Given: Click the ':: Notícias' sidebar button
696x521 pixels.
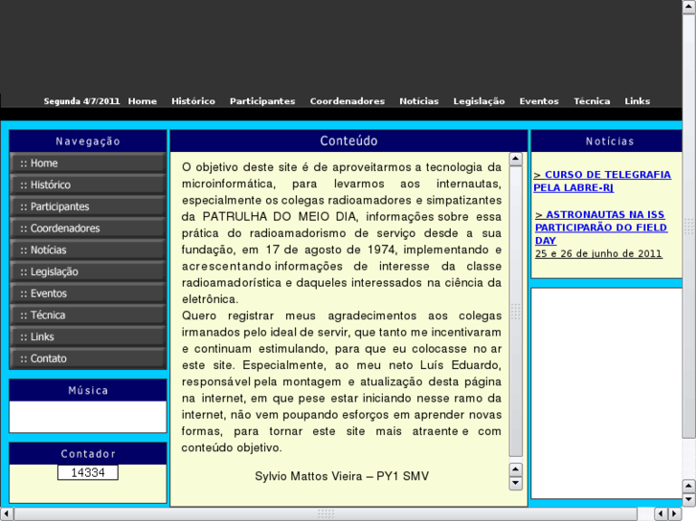Looking at the screenshot, I should coord(88,250).
